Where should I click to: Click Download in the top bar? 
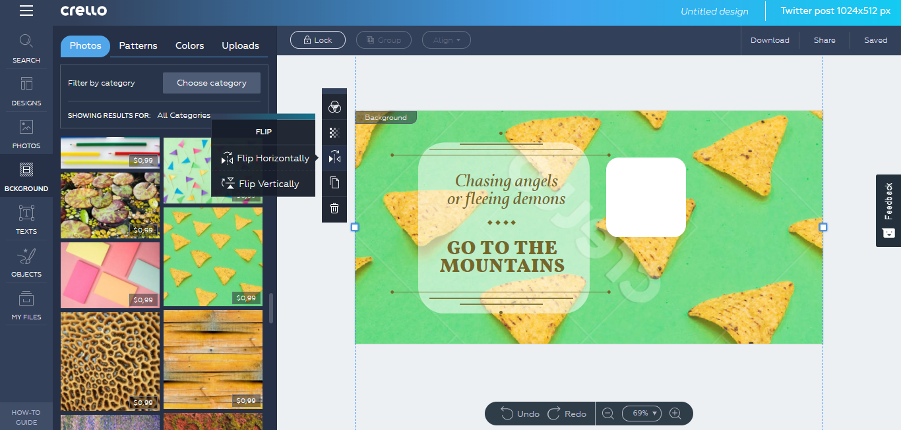click(770, 40)
